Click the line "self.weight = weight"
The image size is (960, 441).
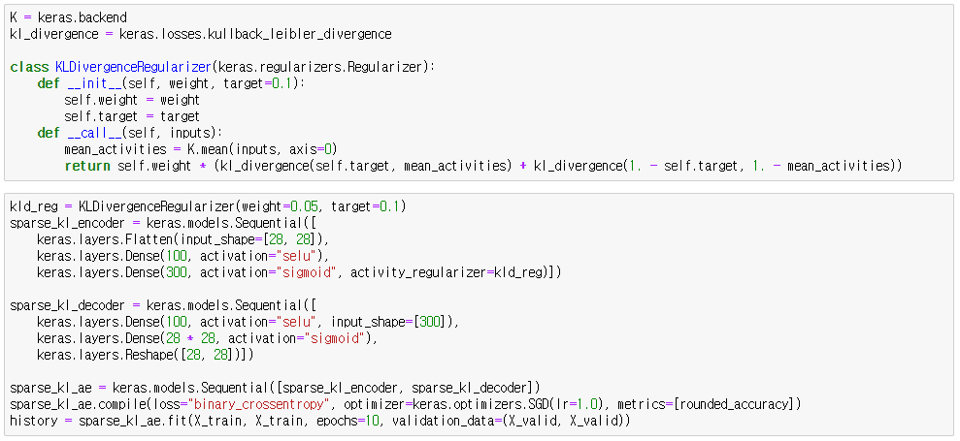point(132,100)
